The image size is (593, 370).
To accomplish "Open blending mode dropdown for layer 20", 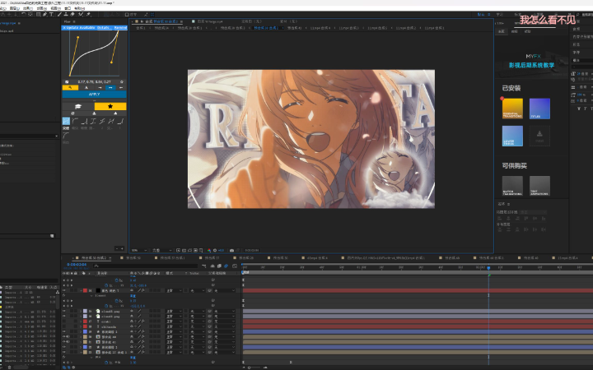I will pos(174,337).
